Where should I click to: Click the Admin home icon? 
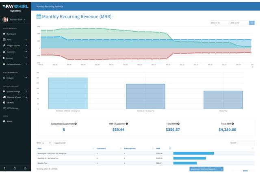[4, 121]
